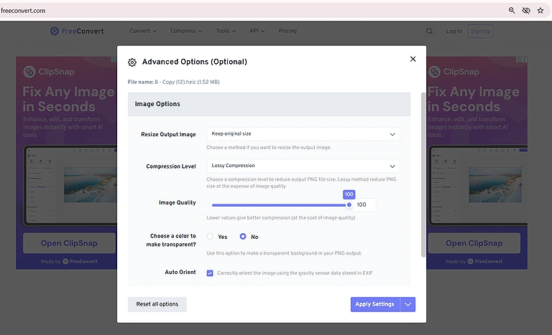Click the Sign Up button
Image resolution: width=552 pixels, height=335 pixels.
click(481, 31)
